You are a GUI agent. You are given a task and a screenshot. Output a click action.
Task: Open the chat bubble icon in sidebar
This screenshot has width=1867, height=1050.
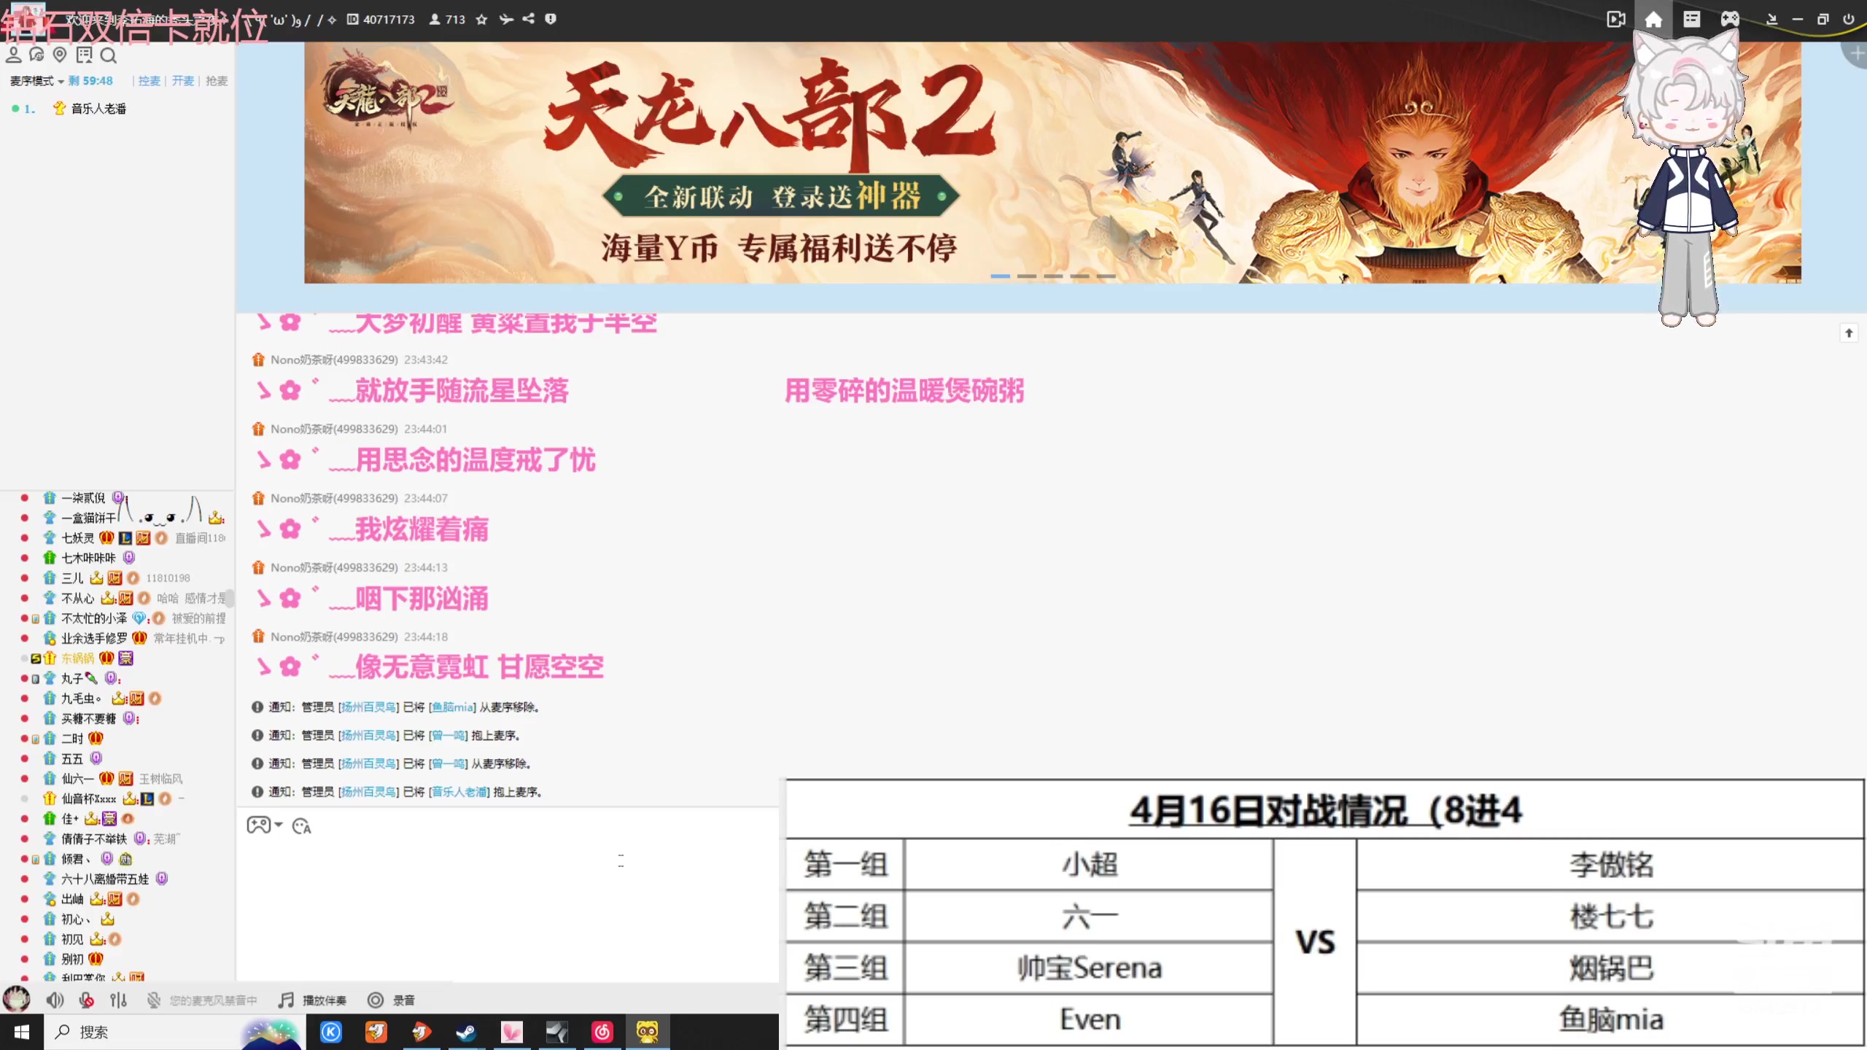(36, 55)
